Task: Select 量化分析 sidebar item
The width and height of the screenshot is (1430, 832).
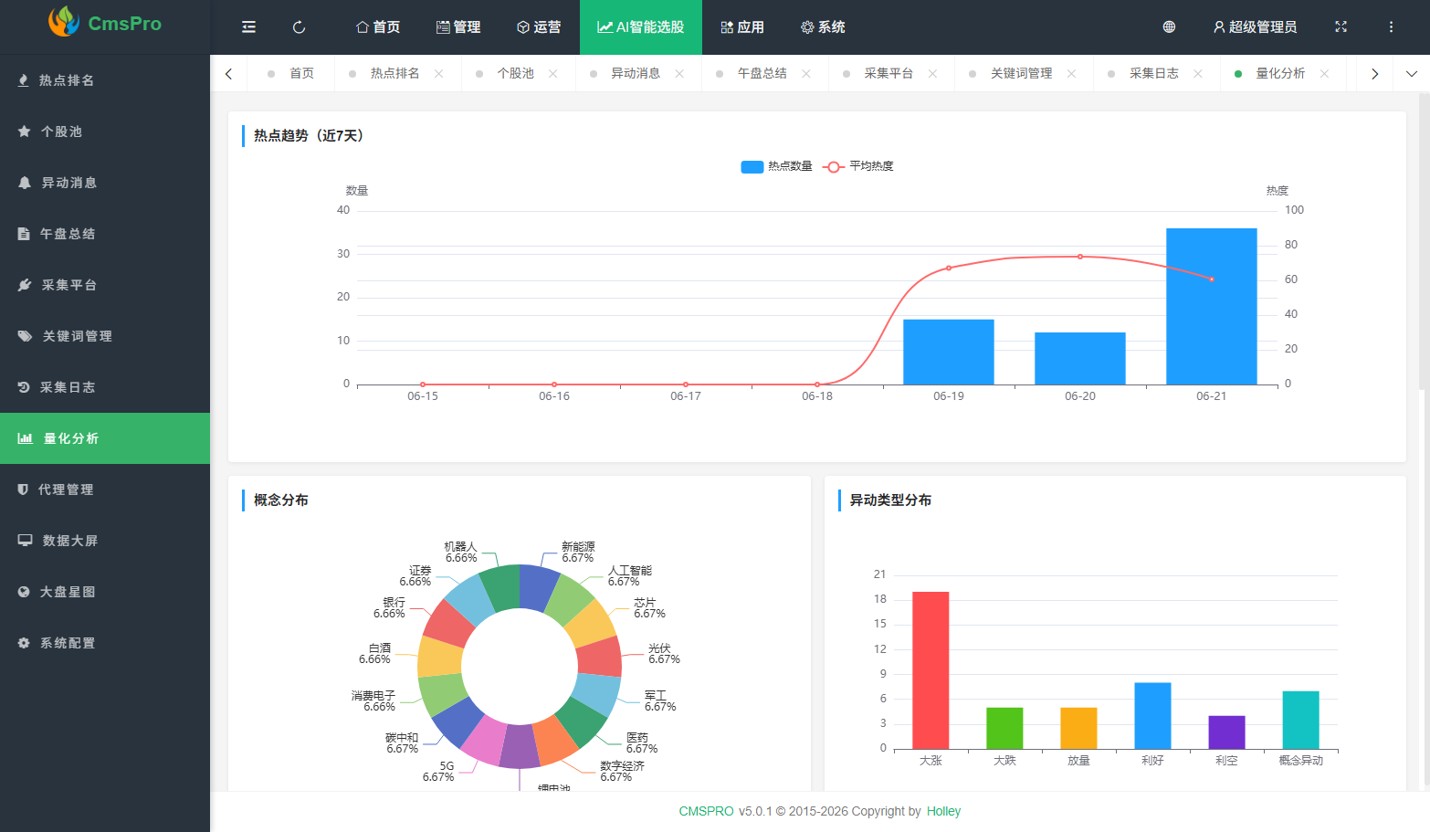Action: click(105, 438)
